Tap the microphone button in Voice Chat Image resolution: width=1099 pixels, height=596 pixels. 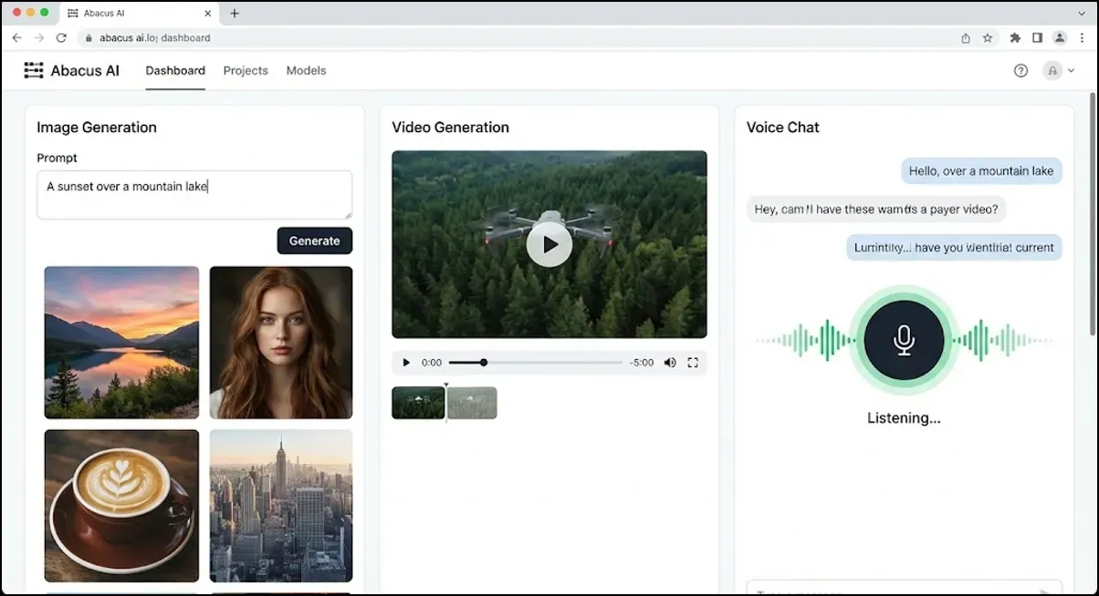tap(903, 339)
